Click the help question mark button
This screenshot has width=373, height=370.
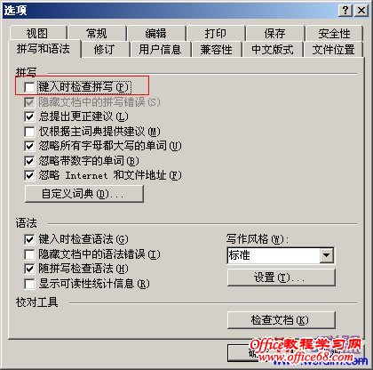pyautogui.click(x=345, y=11)
